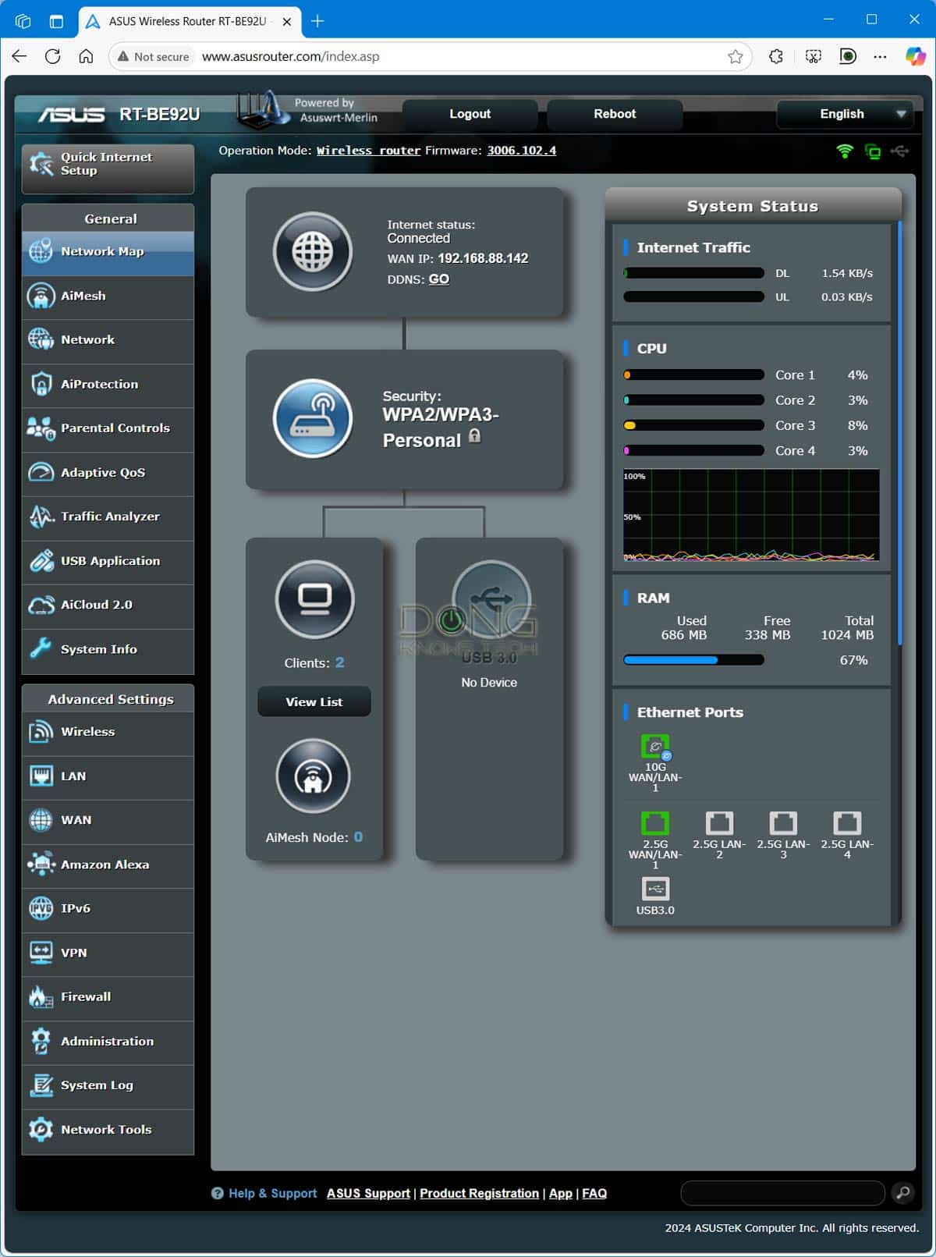Screen dimensions: 936x1257
Task: Click IPv6 icon in sidebar
Action: 41,908
